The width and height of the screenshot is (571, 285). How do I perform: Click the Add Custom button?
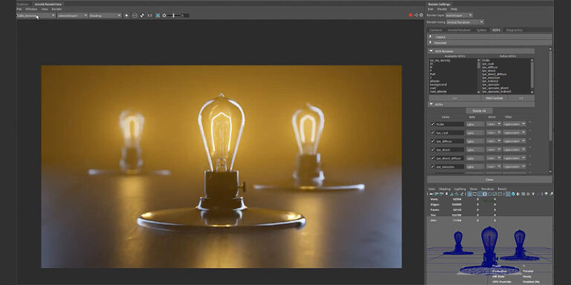pyautogui.click(x=494, y=98)
